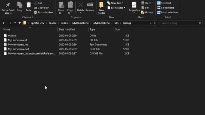Click the Paste clipboard icon
This screenshot has height=115, width=205.
click(x=29, y=5)
